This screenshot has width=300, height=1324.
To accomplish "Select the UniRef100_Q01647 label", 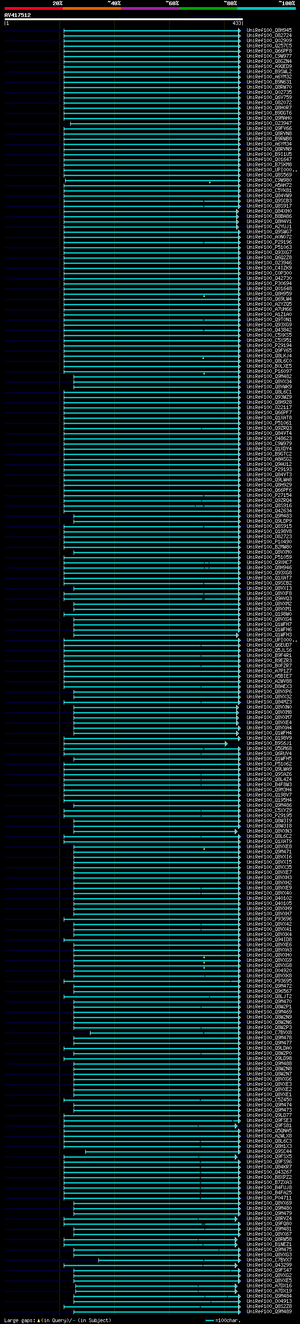I will [269, 159].
